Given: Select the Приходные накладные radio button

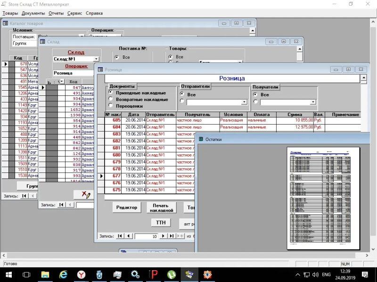Looking at the screenshot, I should [111, 93].
